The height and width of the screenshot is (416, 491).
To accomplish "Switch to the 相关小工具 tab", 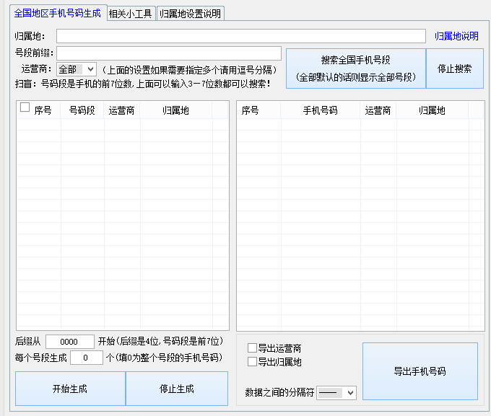I will pos(131,13).
